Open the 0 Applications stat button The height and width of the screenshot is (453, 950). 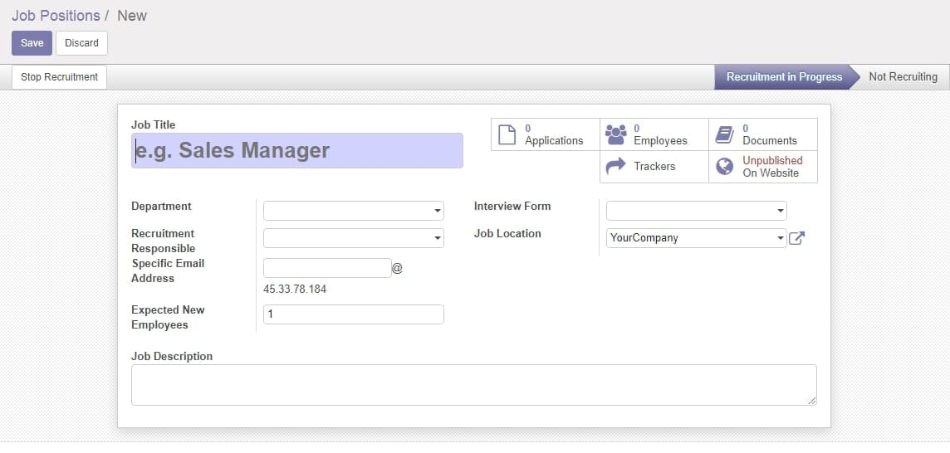[546, 134]
